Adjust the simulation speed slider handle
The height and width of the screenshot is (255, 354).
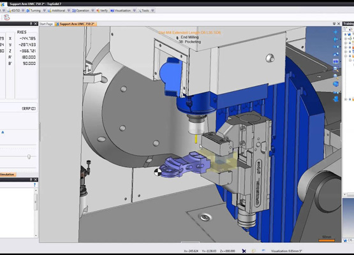coord(29,156)
